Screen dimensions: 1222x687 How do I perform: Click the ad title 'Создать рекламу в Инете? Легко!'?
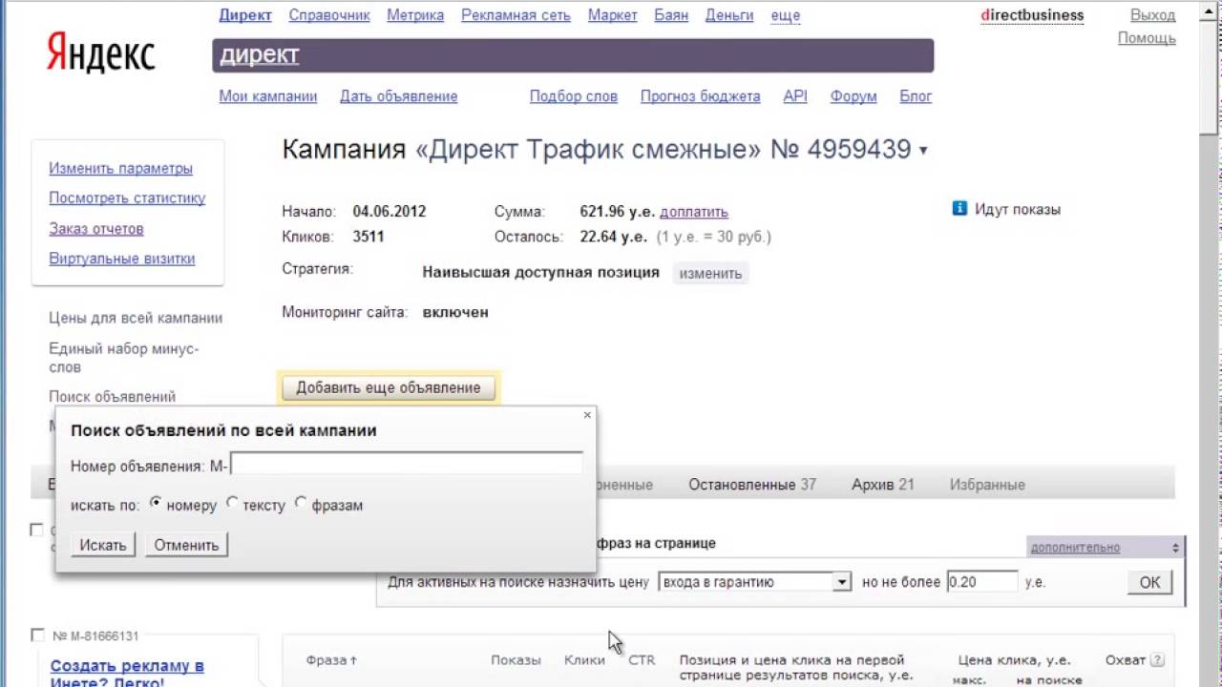coord(127,674)
